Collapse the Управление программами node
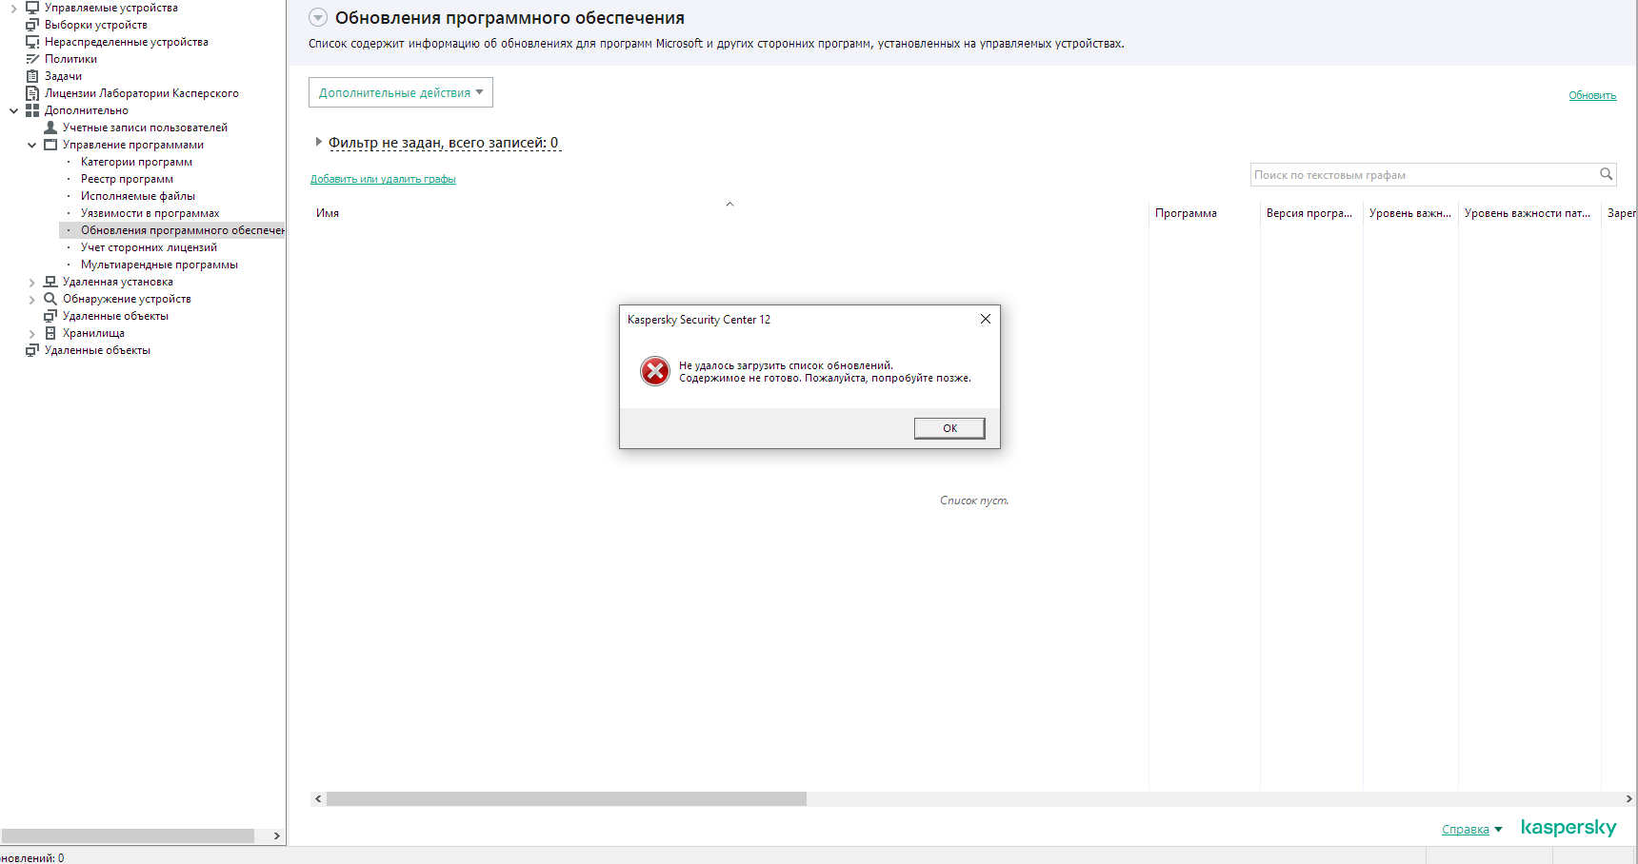Viewport: 1638px width, 864px height. pyautogui.click(x=32, y=146)
